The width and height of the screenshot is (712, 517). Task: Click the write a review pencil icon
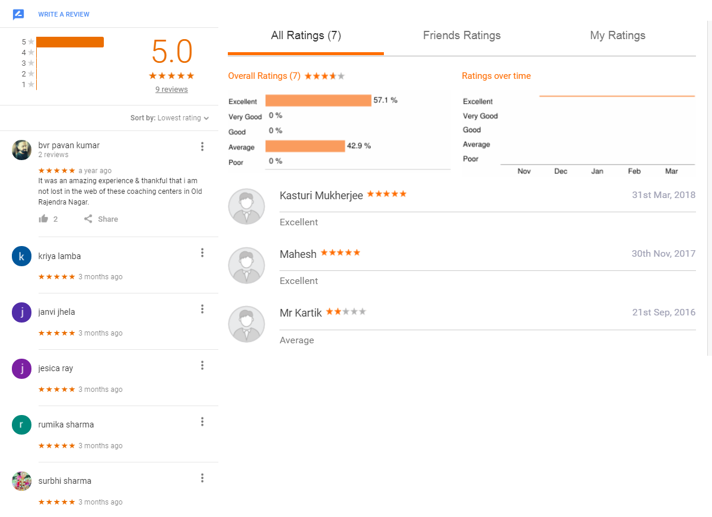tap(18, 14)
